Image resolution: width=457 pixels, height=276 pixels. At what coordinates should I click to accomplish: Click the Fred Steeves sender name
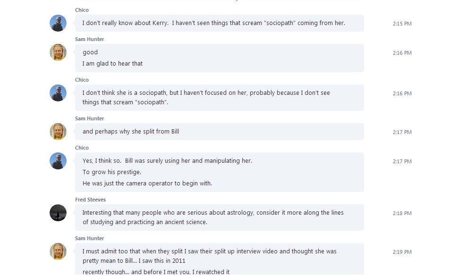click(90, 200)
